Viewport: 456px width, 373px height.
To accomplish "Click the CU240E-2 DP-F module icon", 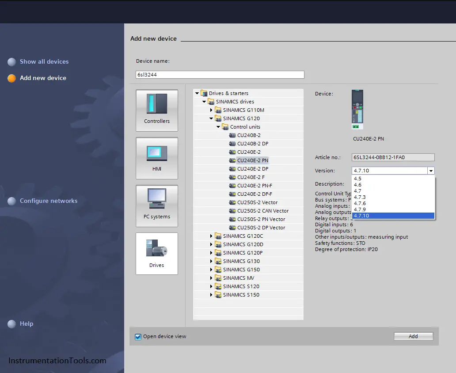I will tap(232, 194).
